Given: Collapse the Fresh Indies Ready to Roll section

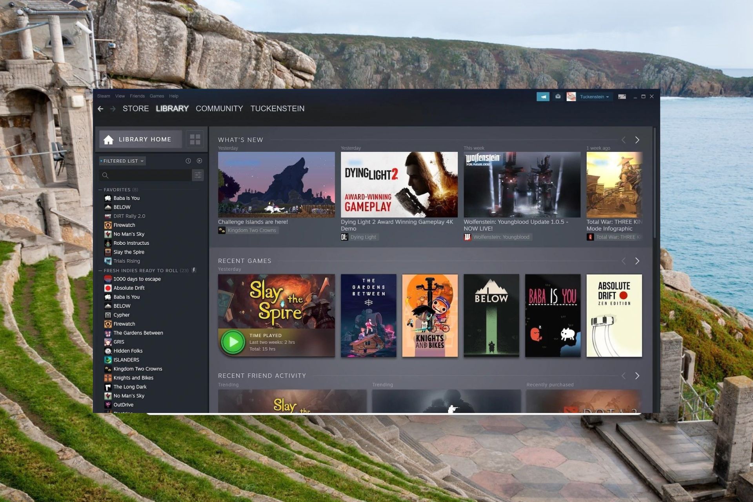Looking at the screenshot, I should pyautogui.click(x=100, y=270).
